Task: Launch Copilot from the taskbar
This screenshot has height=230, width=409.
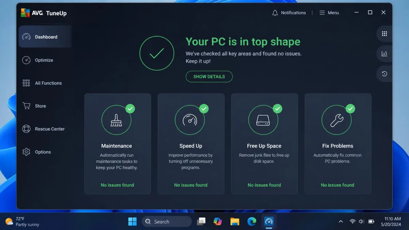Action: click(x=218, y=221)
